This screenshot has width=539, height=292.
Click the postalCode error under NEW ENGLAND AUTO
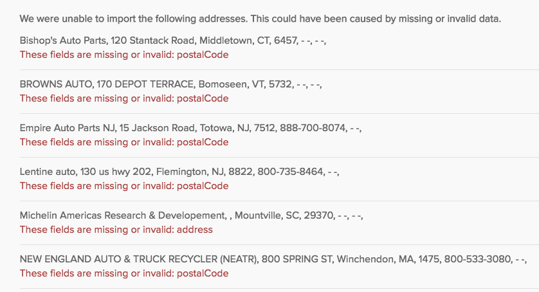(x=124, y=273)
